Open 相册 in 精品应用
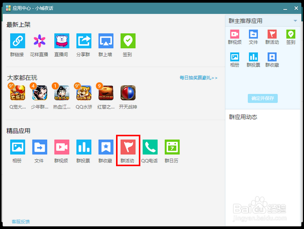 click(x=17, y=147)
